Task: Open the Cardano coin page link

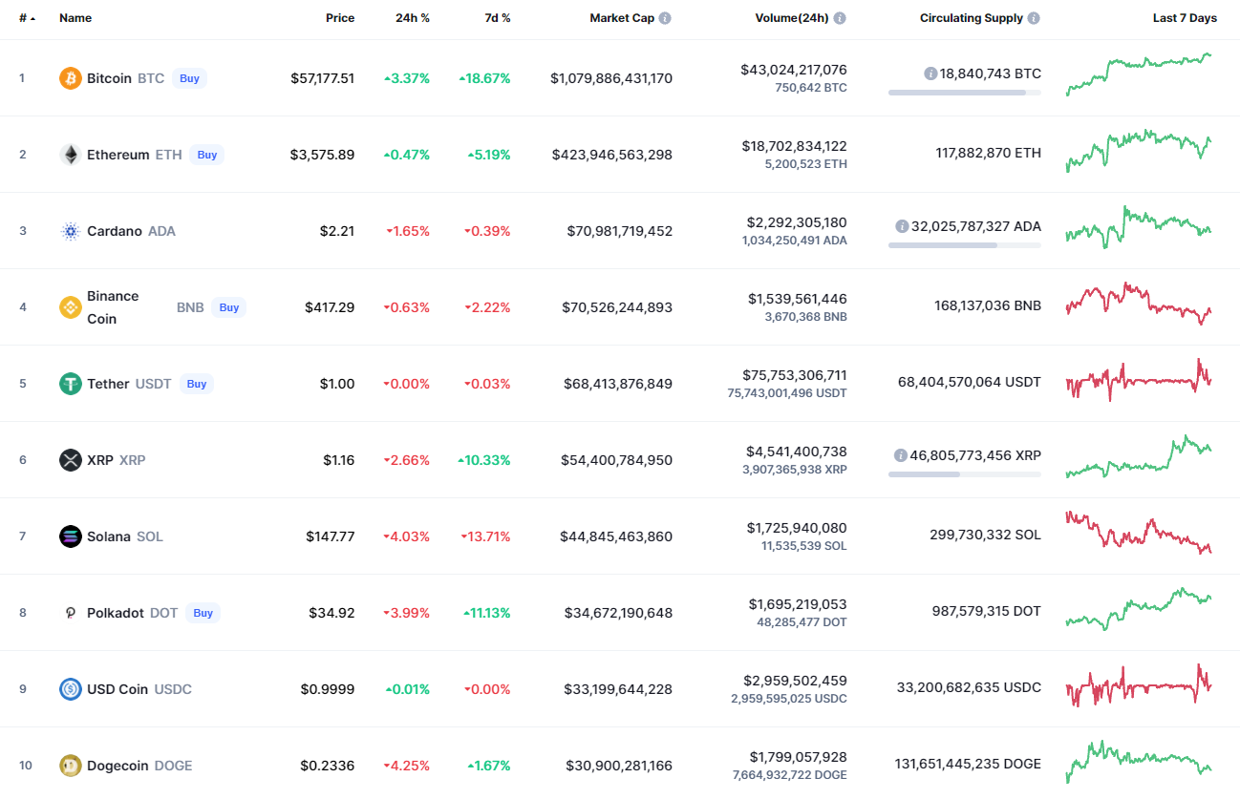Action: [x=115, y=231]
